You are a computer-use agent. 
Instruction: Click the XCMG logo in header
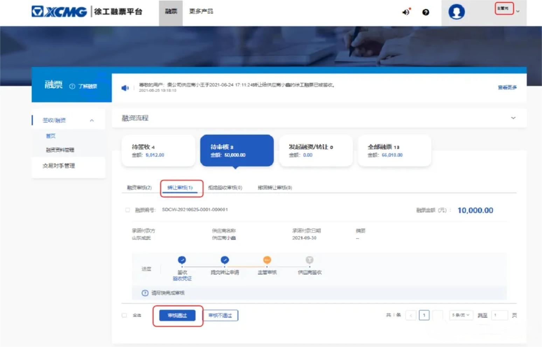click(59, 12)
